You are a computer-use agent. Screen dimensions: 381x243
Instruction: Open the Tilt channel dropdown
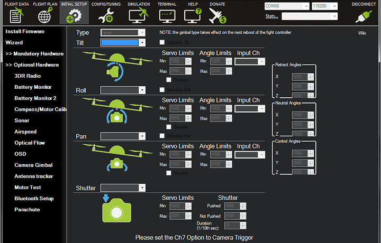tap(123, 43)
